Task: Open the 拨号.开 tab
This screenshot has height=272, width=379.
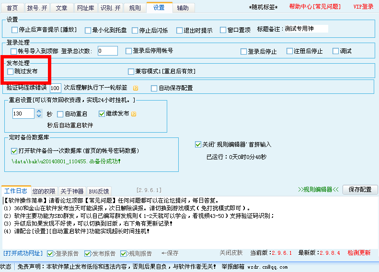Action: [x=37, y=8]
